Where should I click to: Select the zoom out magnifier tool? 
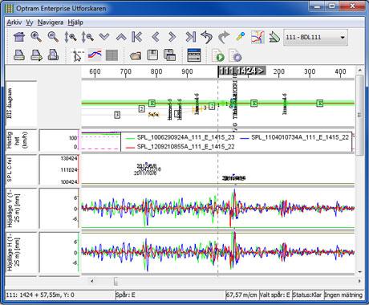click(x=53, y=37)
